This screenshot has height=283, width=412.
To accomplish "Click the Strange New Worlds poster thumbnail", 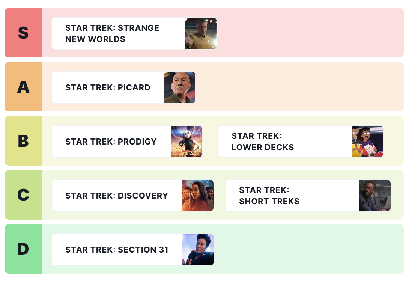I will coord(201,33).
